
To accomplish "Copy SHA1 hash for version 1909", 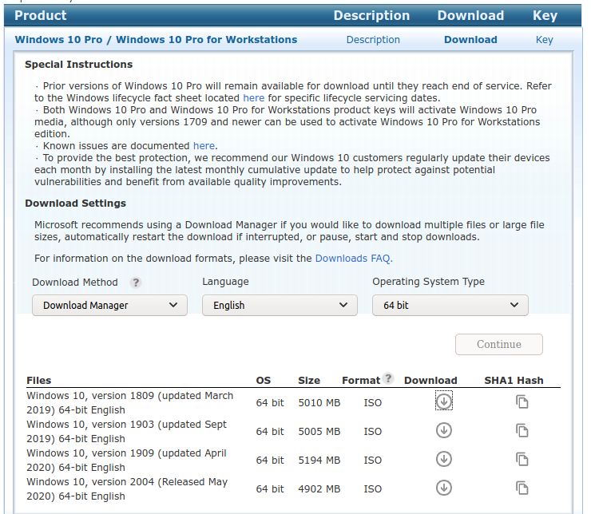I will pyautogui.click(x=522, y=460).
